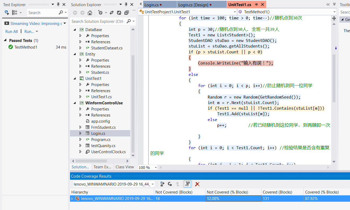This screenshot has width=350, height=210.
Task: Switch to Class View bottom tab
Action: click(x=125, y=167)
